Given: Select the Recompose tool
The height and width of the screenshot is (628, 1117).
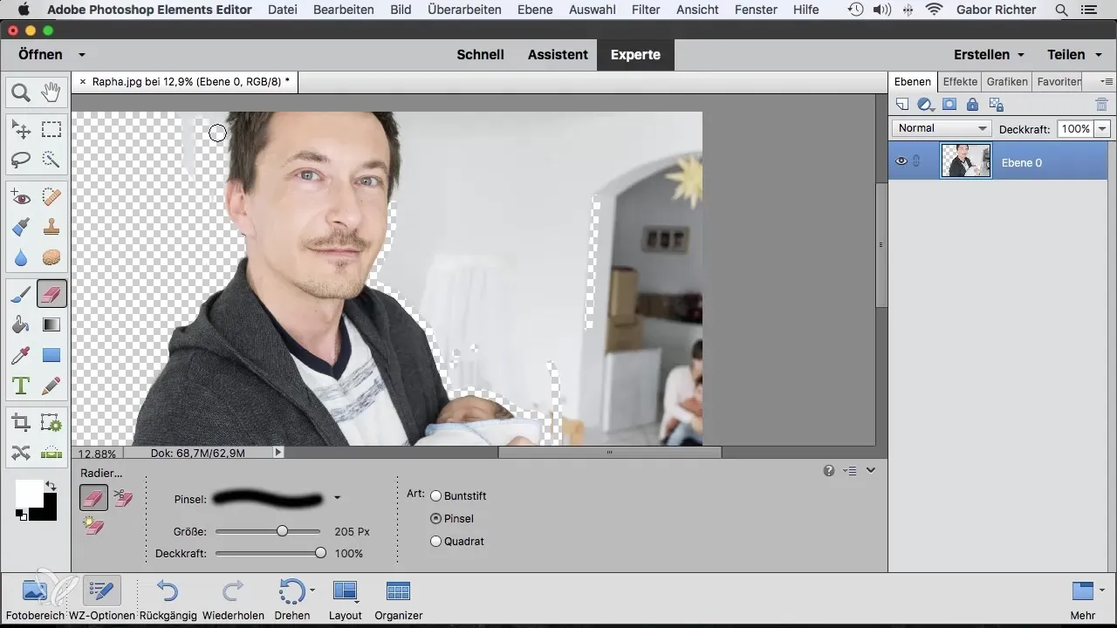Looking at the screenshot, I should tap(51, 423).
